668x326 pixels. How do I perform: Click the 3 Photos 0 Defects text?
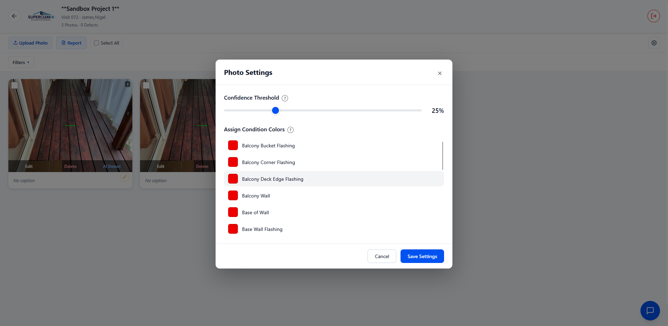(79, 25)
